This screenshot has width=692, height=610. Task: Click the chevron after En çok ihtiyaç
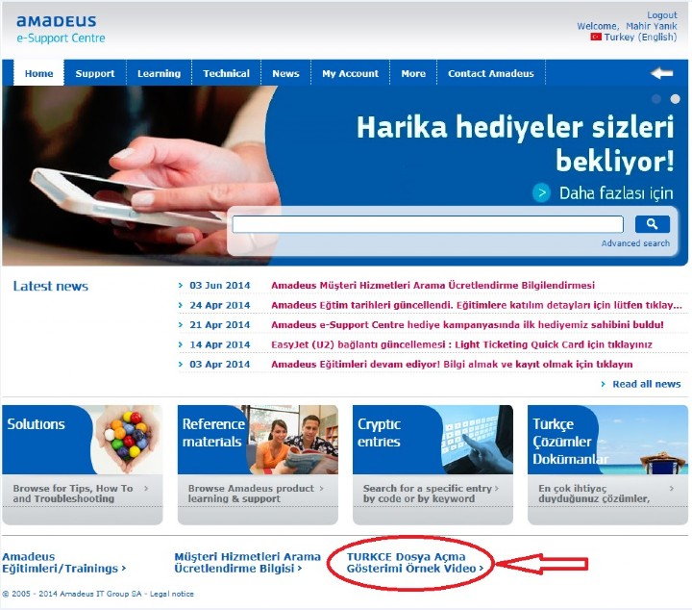pos(672,488)
